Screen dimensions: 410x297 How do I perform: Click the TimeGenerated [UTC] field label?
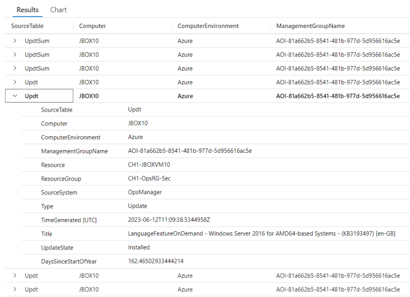click(69, 220)
